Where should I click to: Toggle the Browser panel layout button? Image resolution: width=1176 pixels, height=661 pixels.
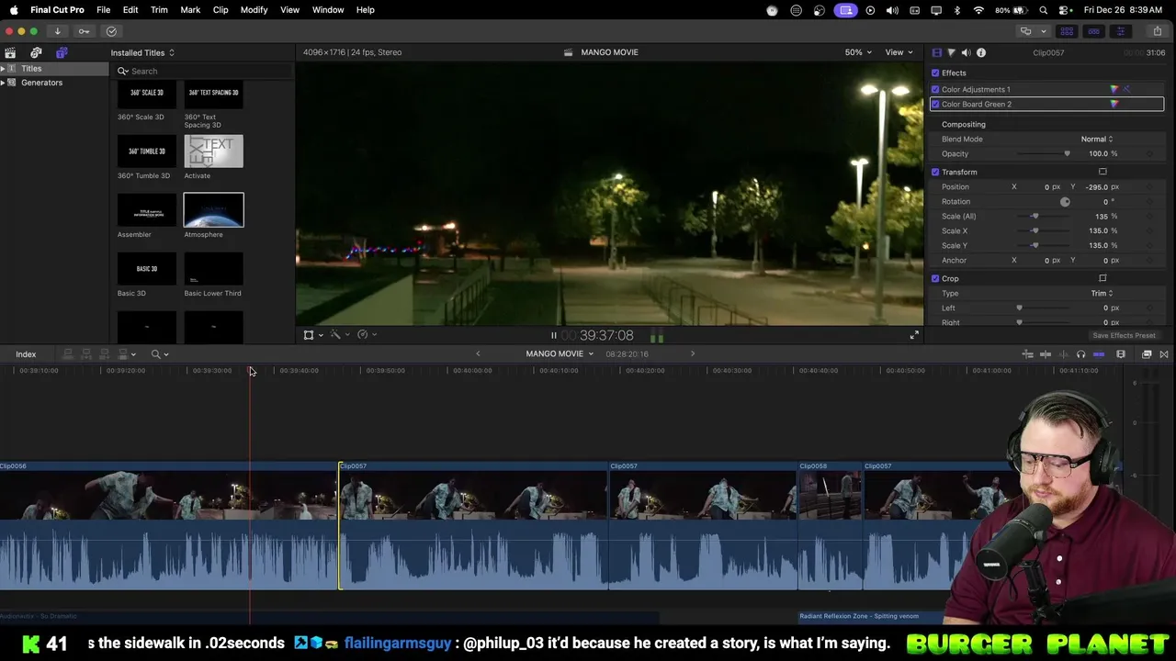(x=1066, y=31)
